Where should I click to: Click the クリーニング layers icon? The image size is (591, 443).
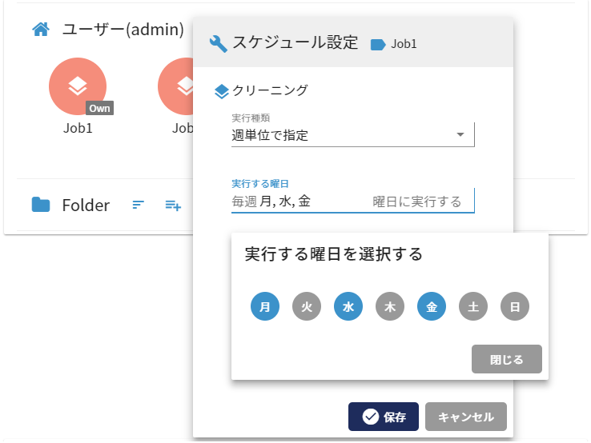pyautogui.click(x=222, y=91)
